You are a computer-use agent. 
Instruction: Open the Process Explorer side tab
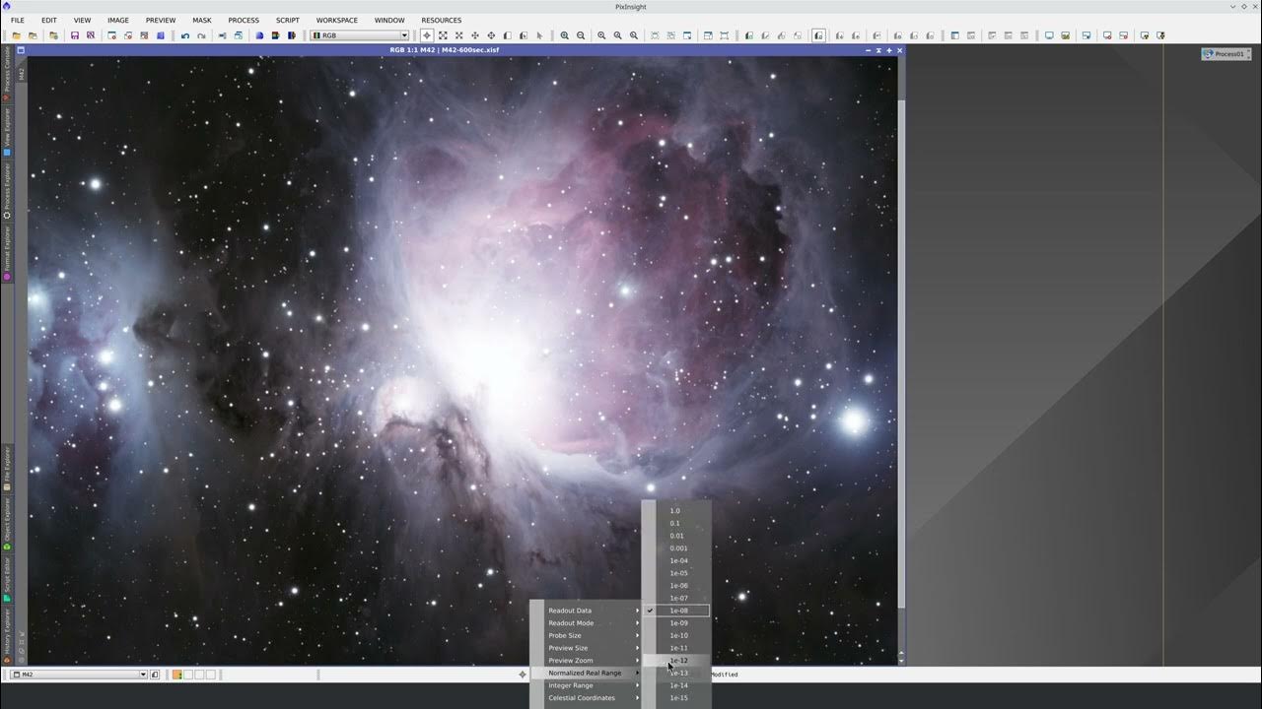[x=7, y=189]
